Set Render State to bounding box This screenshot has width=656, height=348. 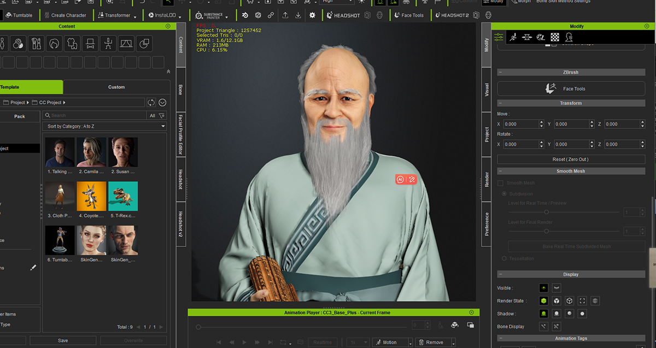click(x=582, y=301)
